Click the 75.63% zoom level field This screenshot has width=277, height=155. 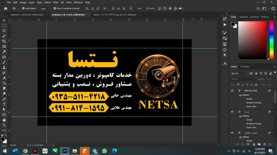click(13, 145)
